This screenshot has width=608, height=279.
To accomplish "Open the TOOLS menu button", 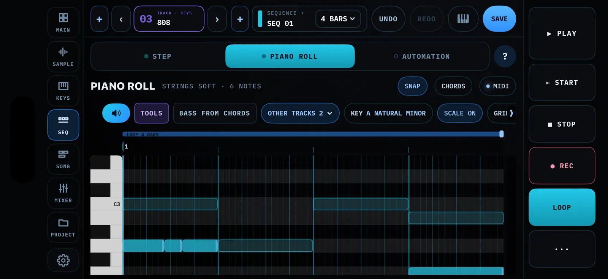I will click(151, 113).
